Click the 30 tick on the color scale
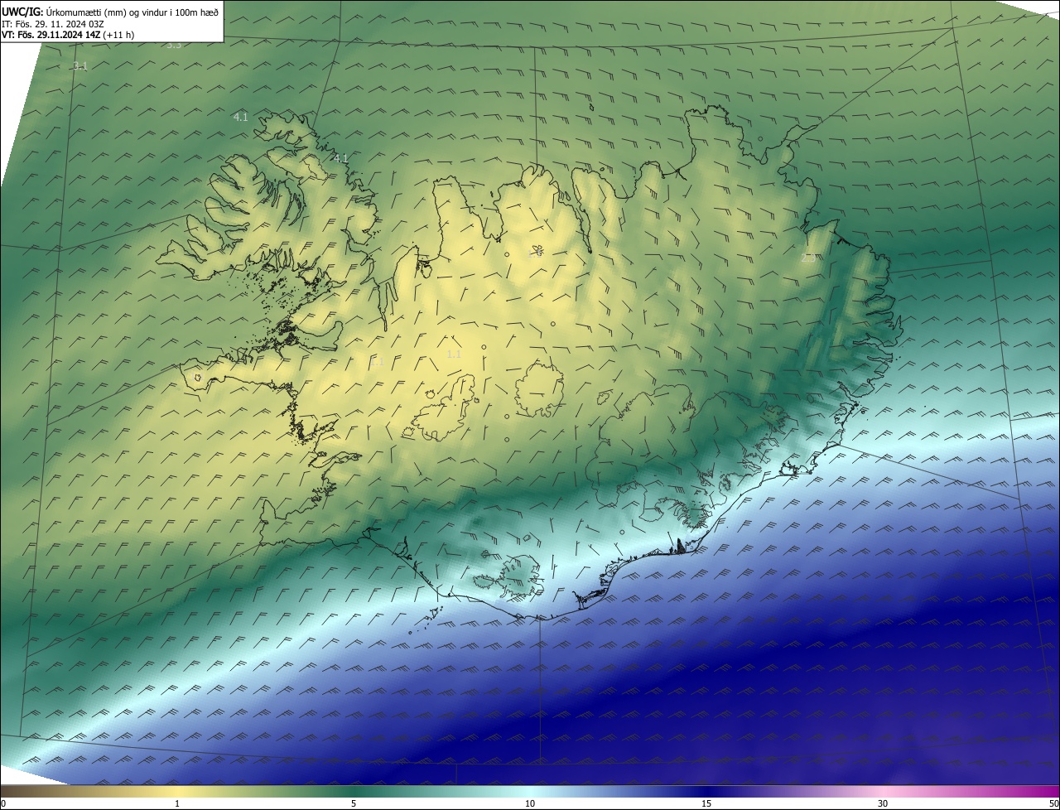The height and width of the screenshot is (810, 1060). tap(883, 803)
